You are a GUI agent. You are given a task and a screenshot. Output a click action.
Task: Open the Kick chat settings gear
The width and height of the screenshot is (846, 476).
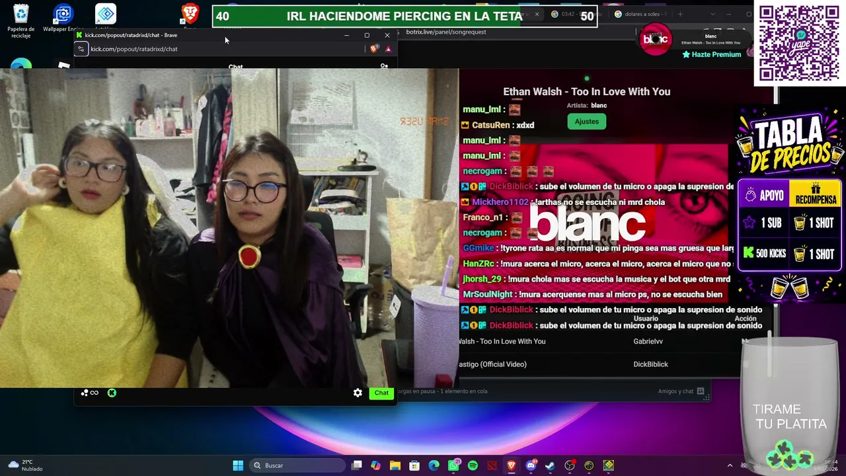click(x=358, y=393)
